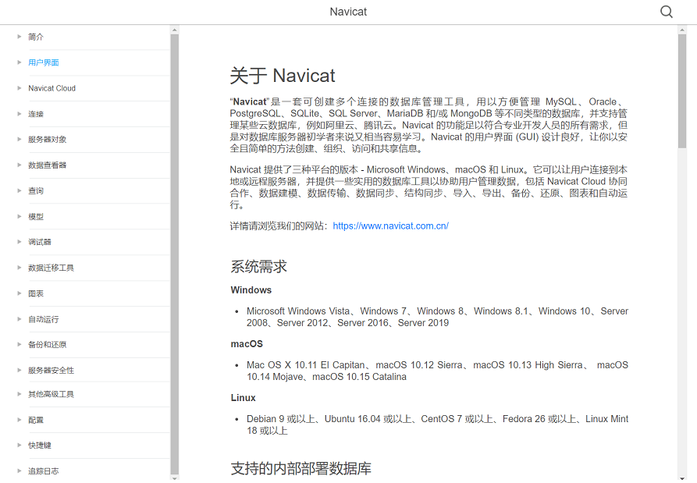The image size is (697, 483).
Task: Open the Navicat Cloud topic
Action: point(52,88)
